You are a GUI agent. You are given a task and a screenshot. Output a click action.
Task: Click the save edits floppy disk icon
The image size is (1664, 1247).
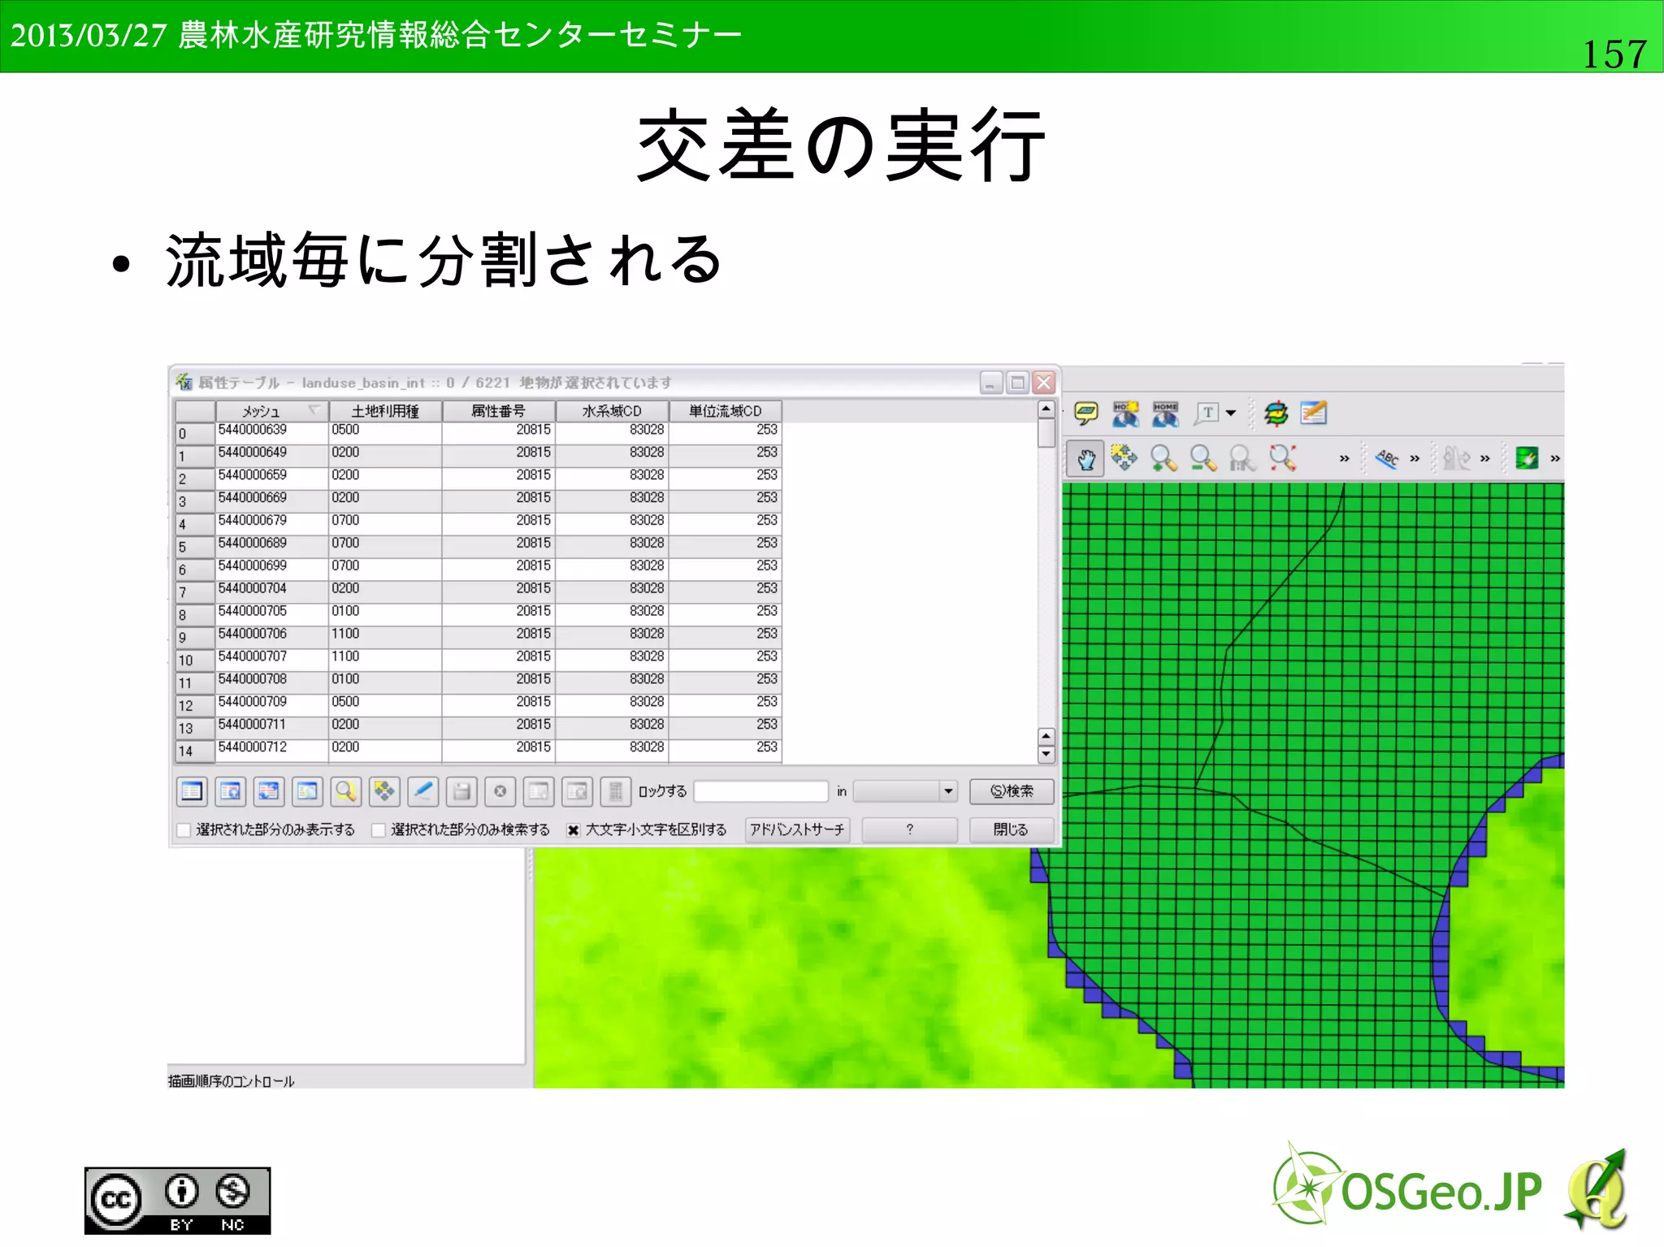point(461,790)
